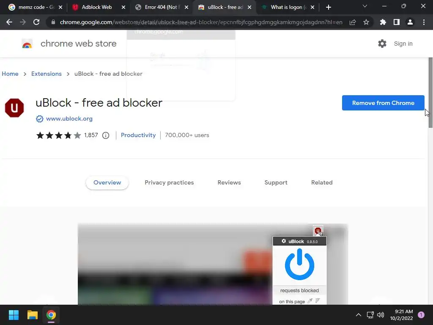Click the Chrome taskbar icon
This screenshot has height=325, width=433.
pyautogui.click(x=51, y=315)
